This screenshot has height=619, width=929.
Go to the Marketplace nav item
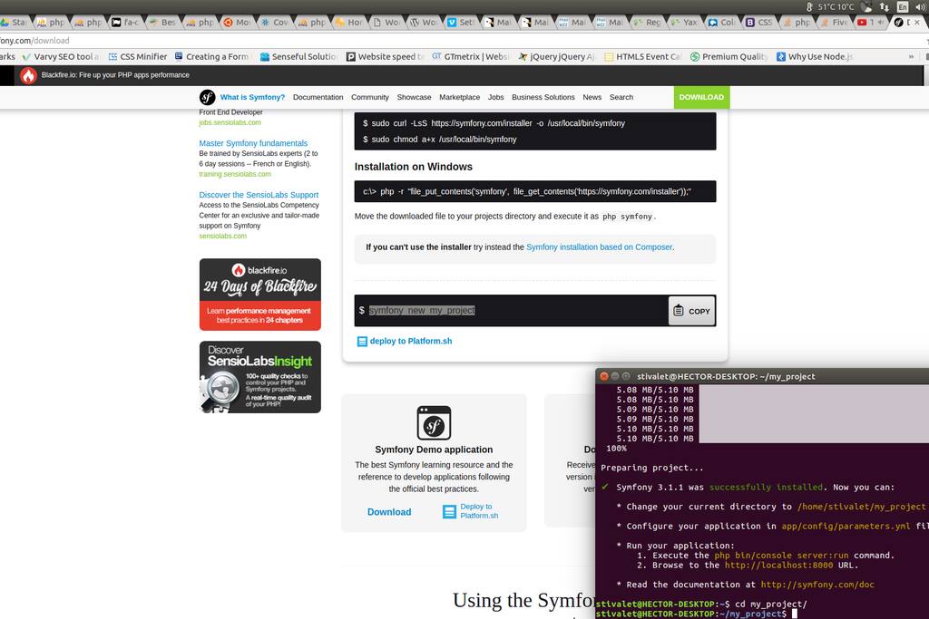(460, 97)
